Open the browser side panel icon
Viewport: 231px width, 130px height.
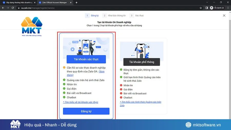pyautogui.click(x=207, y=8)
